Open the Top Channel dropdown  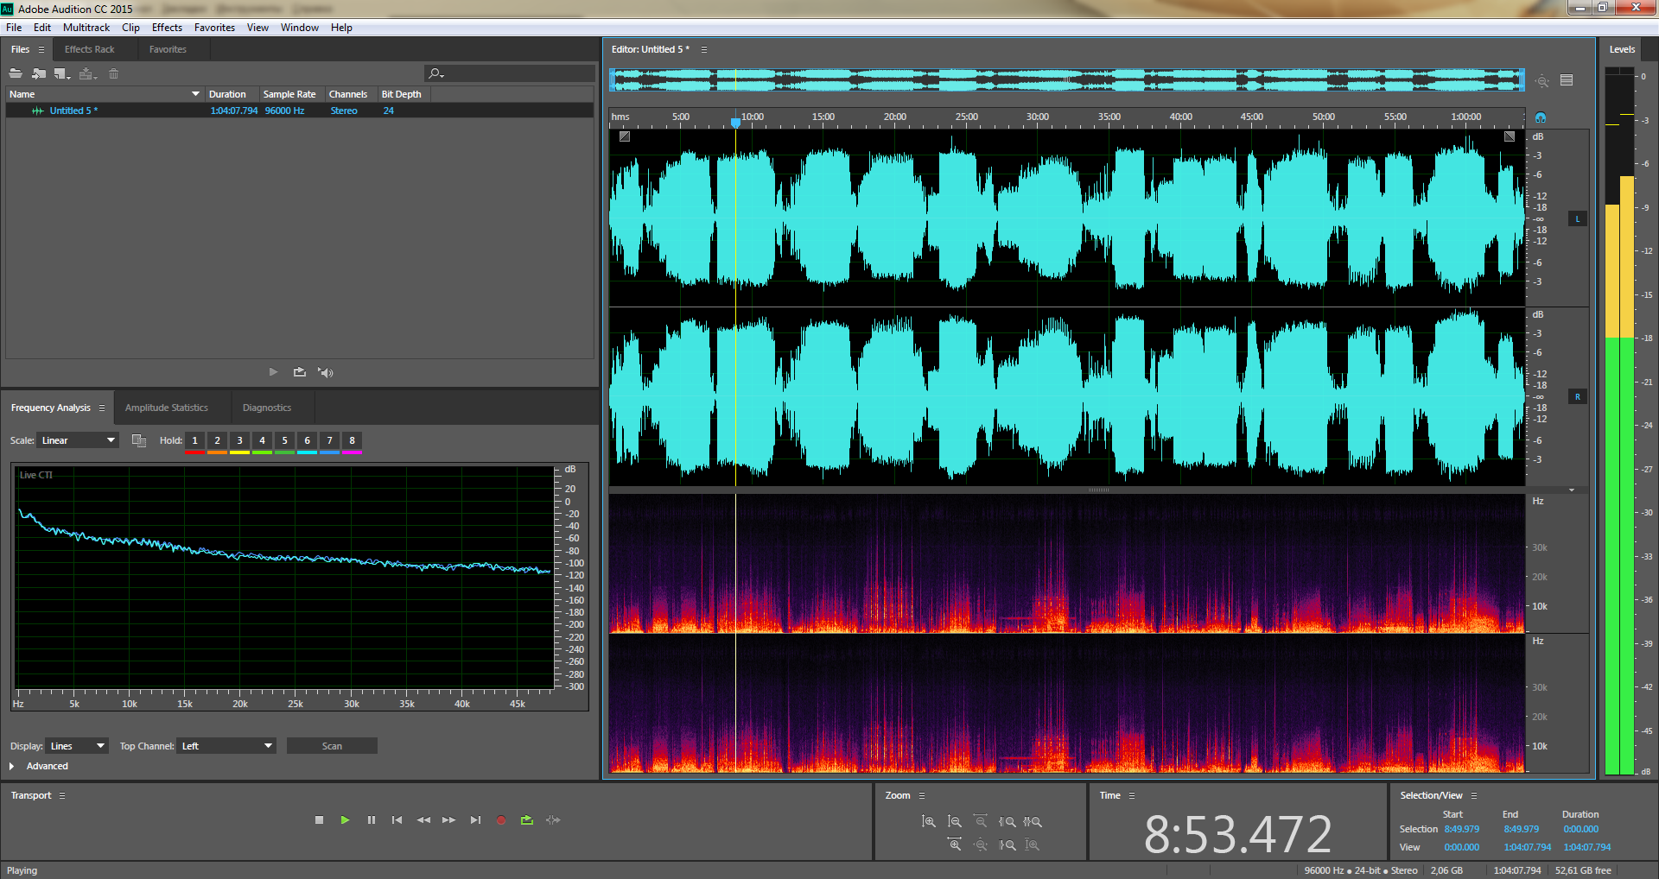(226, 746)
